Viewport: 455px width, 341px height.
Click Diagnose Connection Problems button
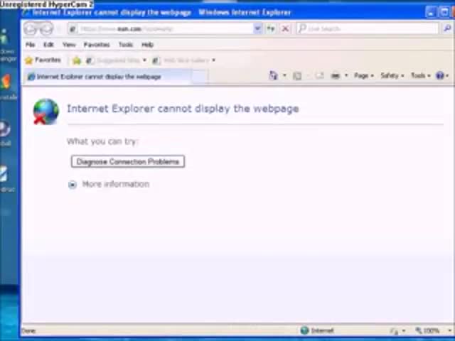pos(128,162)
